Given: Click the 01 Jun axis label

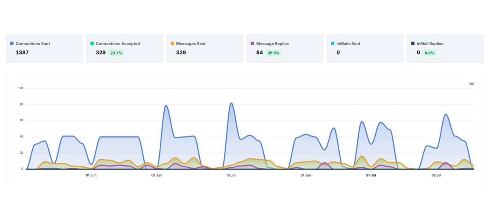Looking at the screenshot, I should click(x=91, y=175).
